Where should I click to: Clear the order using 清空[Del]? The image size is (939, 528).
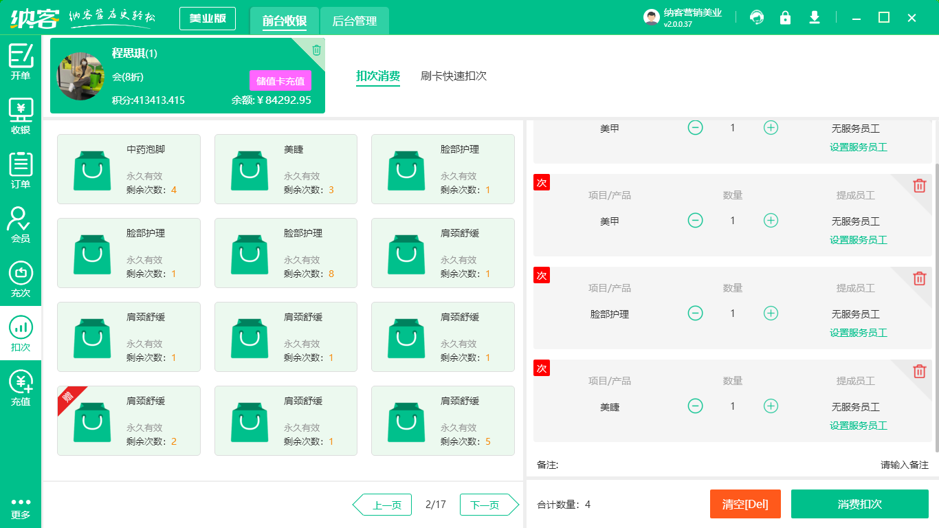coord(745,504)
